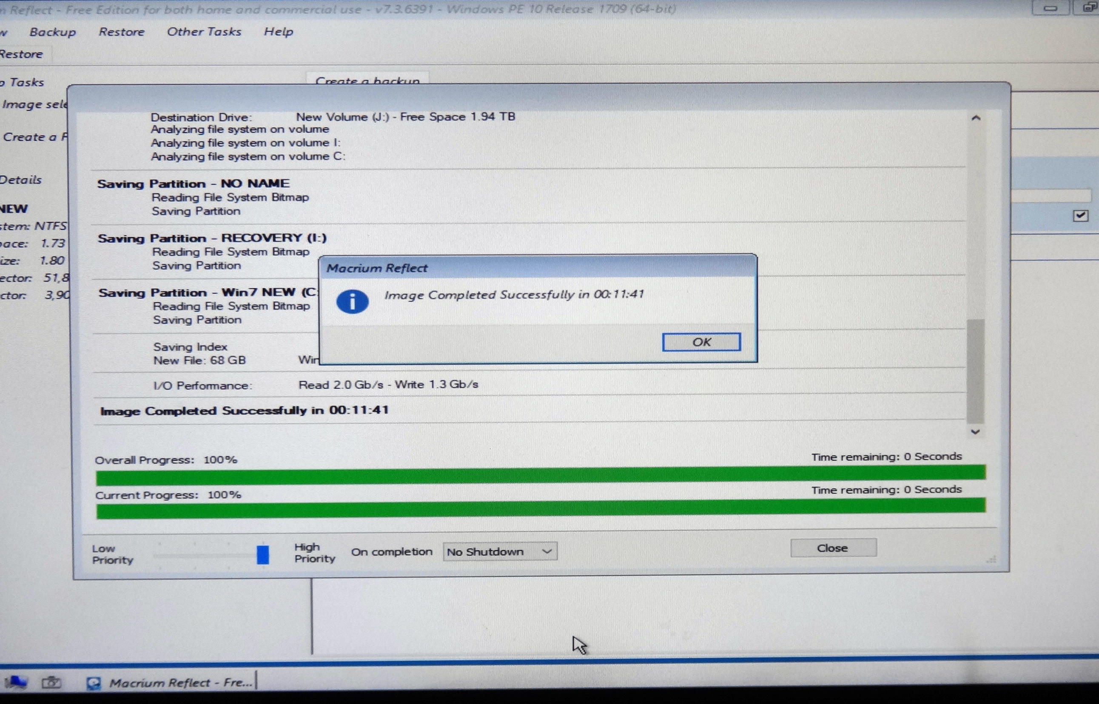Open the Restore menu
Screen dimensions: 1099x704
[122, 32]
